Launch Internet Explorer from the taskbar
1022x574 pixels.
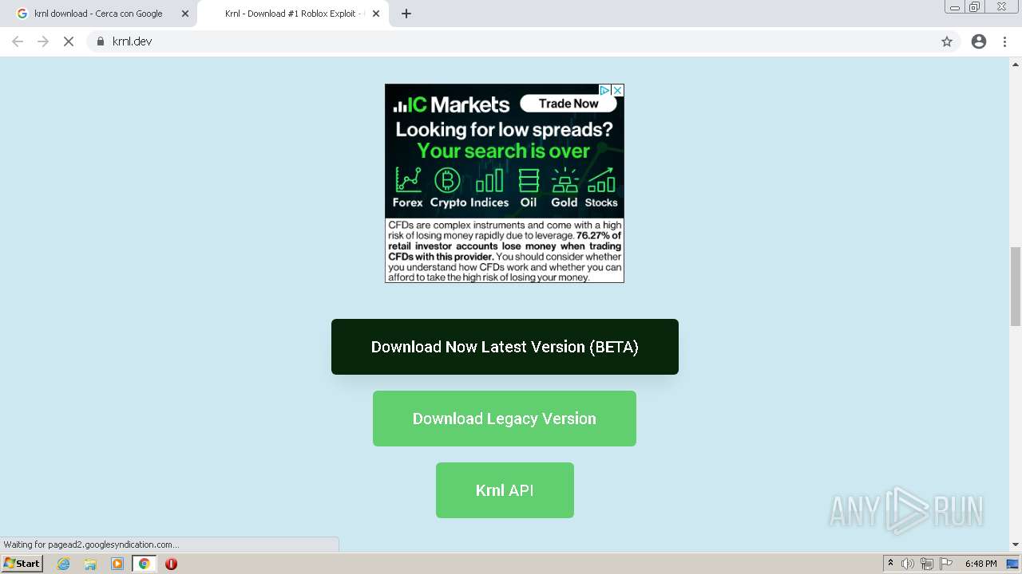63,564
